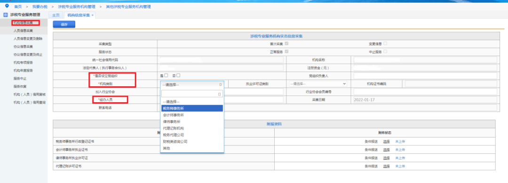
Task: Click the 采集日期 field showing 2022-01-17
Action: pos(425,99)
